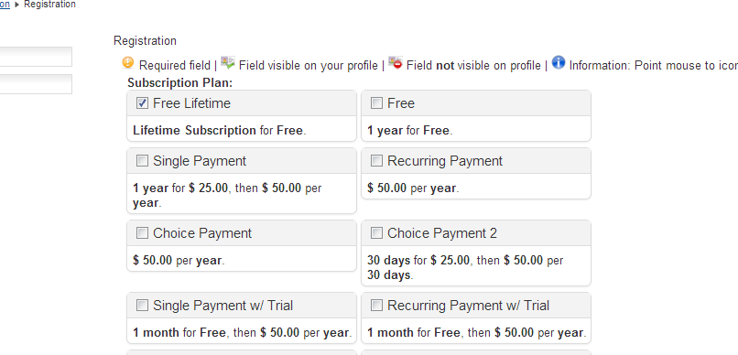Check the Recurring Payment w/ Trial box
This screenshot has width=738, height=355.
click(376, 306)
